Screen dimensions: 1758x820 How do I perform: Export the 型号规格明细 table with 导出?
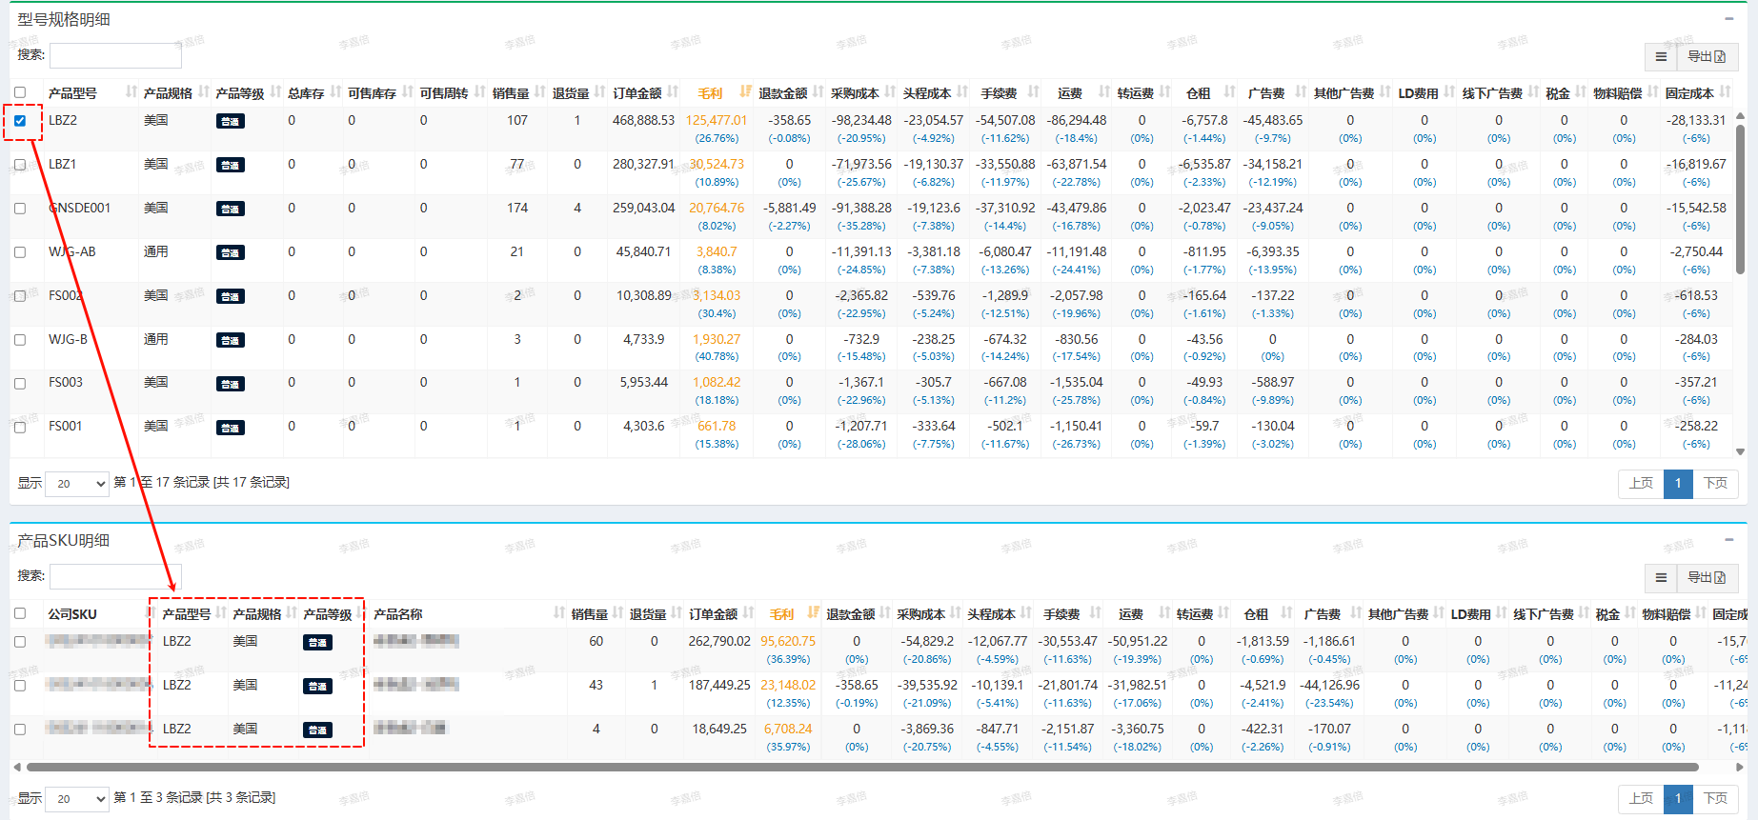pos(1706,57)
